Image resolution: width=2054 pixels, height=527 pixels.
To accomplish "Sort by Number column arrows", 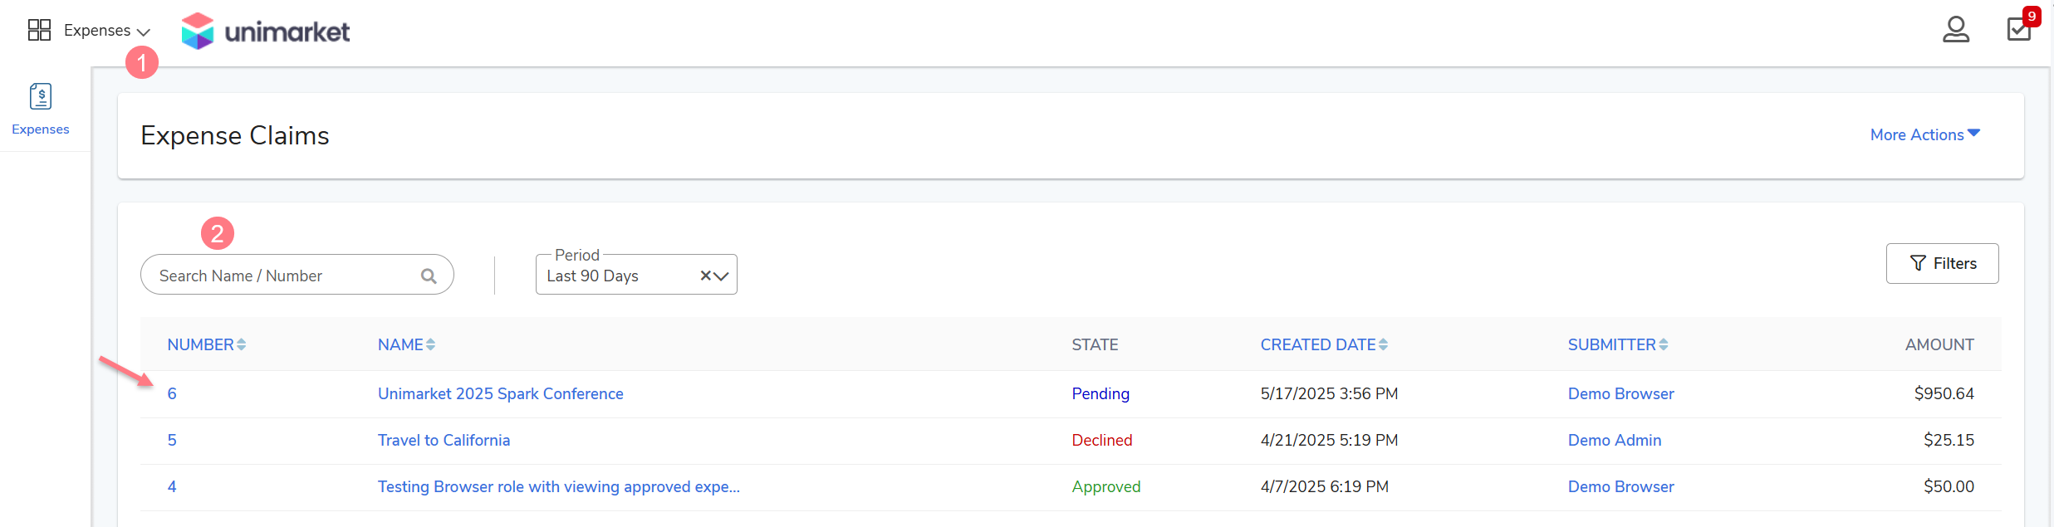I will coord(241,344).
